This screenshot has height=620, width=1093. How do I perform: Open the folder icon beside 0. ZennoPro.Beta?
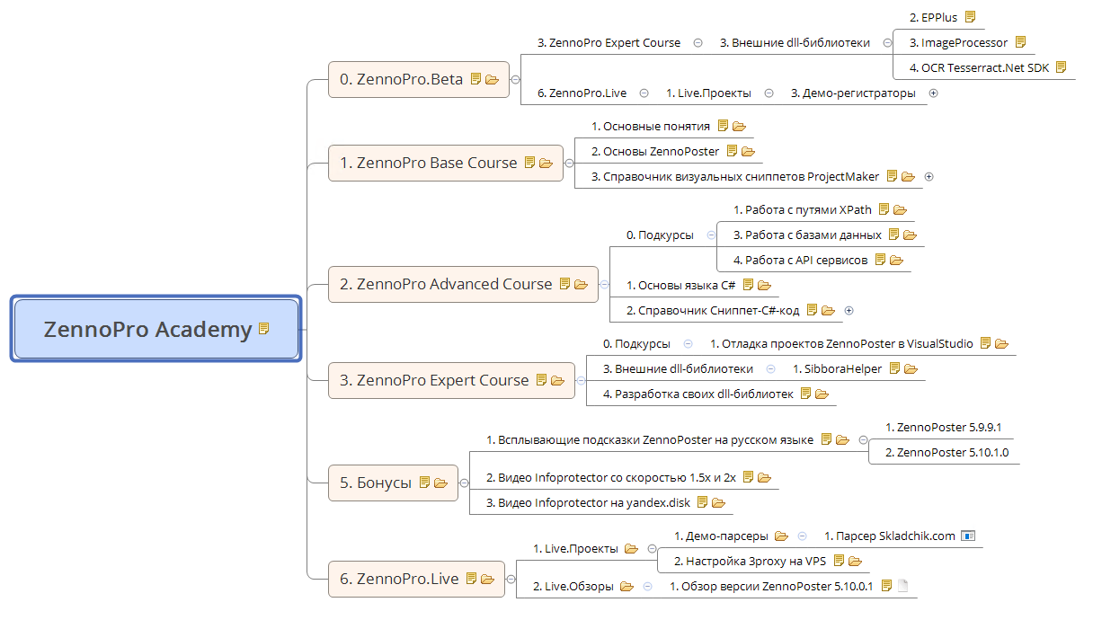tap(492, 79)
